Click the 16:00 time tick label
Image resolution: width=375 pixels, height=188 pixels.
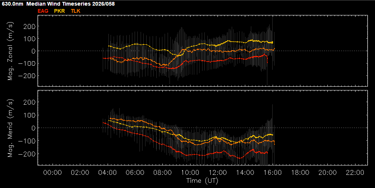click(273, 173)
